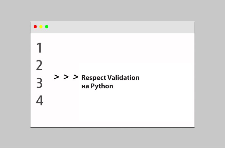Click the word 'Validation'
This screenshot has width=225, height=148.
[123, 78]
